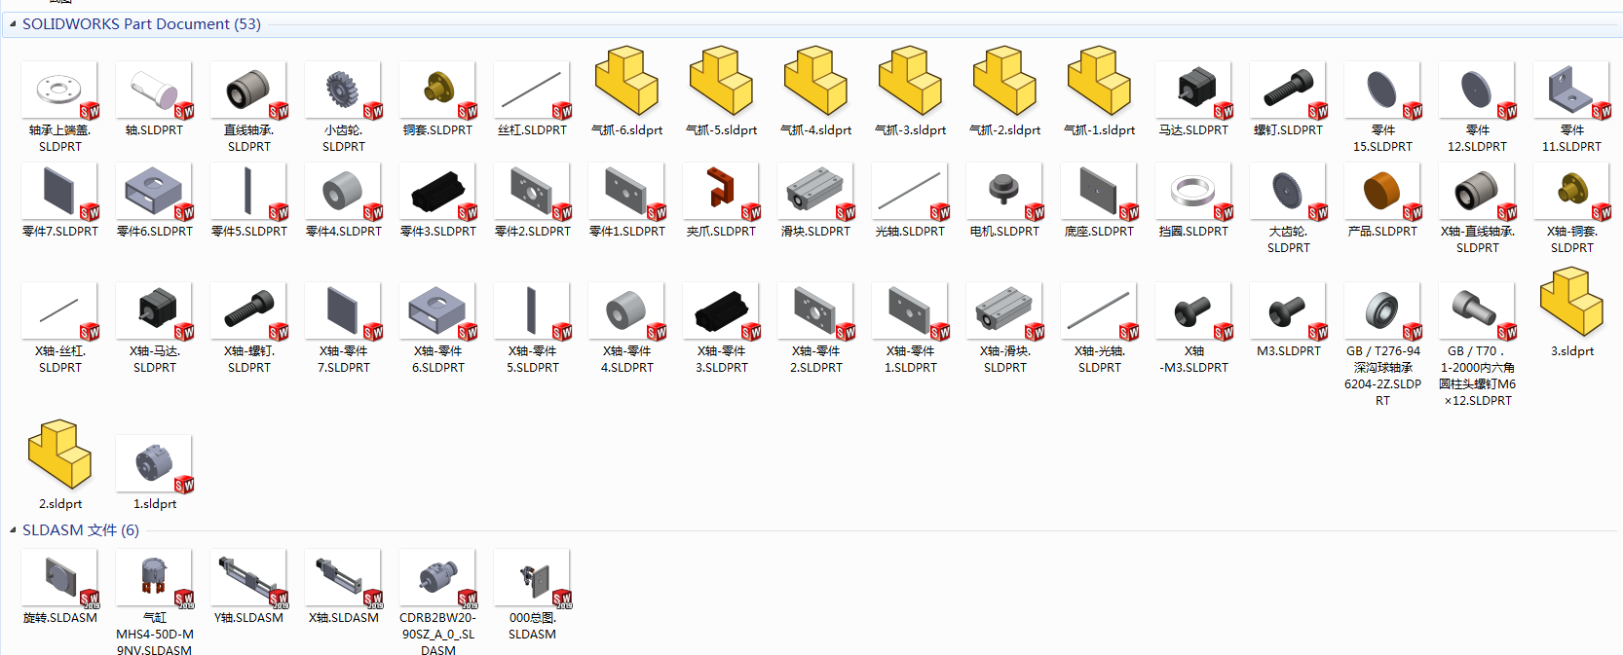
Task: Select the 滑块.SLDPRT slider block icon
Action: tap(816, 192)
